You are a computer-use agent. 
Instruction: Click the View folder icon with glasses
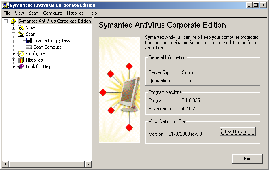tap(21, 28)
